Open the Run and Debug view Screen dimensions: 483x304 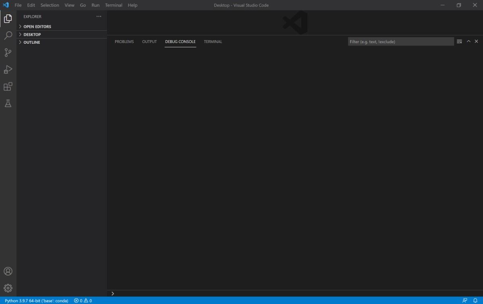pos(8,69)
